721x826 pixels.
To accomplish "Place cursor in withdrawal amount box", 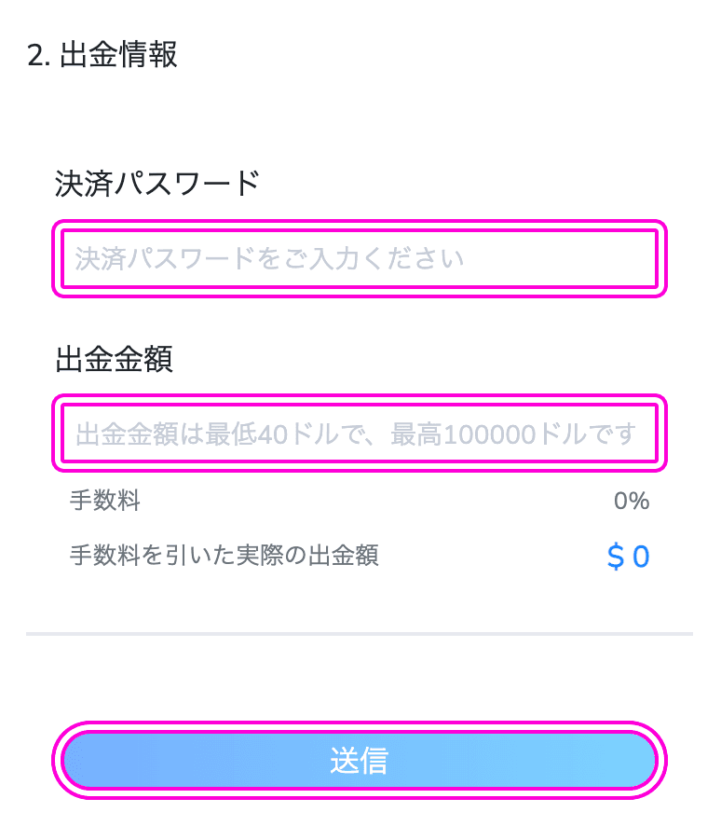I will point(360,433).
